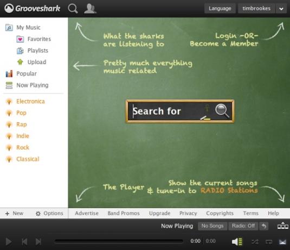This screenshot has width=290, height=250.
Task: Open the Upload page
Action: pos(37,62)
